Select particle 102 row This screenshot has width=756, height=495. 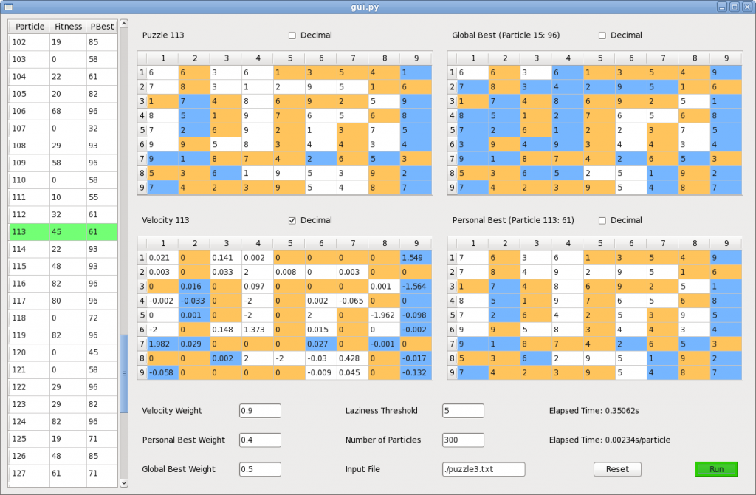coord(63,42)
